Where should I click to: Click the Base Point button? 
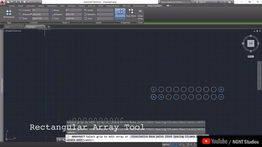click(x=131, y=13)
